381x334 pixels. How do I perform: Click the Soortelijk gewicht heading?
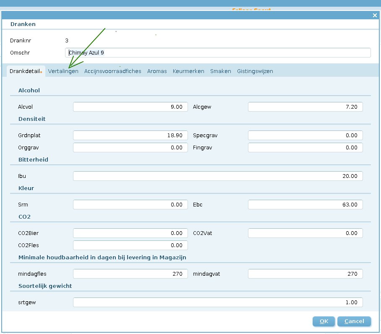[45, 286]
